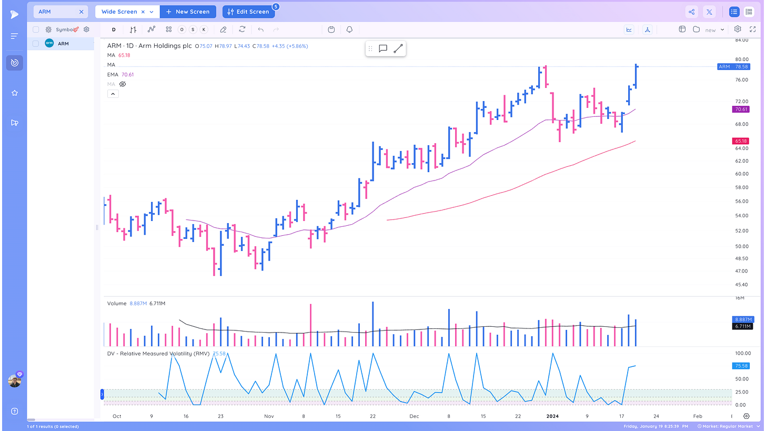Enter fullscreen with the expand icon
766x431 pixels.
click(752, 29)
